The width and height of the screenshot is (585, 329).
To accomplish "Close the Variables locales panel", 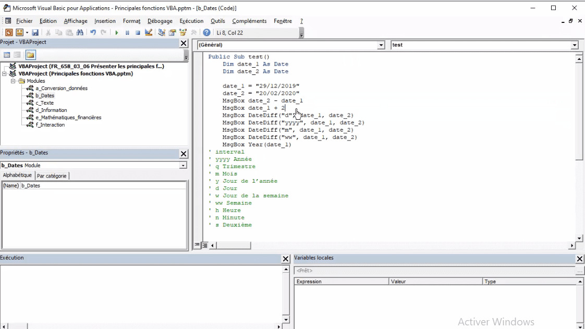I will point(580,259).
